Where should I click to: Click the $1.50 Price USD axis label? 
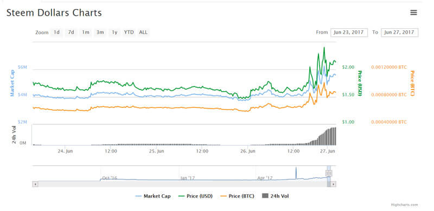tap(348, 94)
